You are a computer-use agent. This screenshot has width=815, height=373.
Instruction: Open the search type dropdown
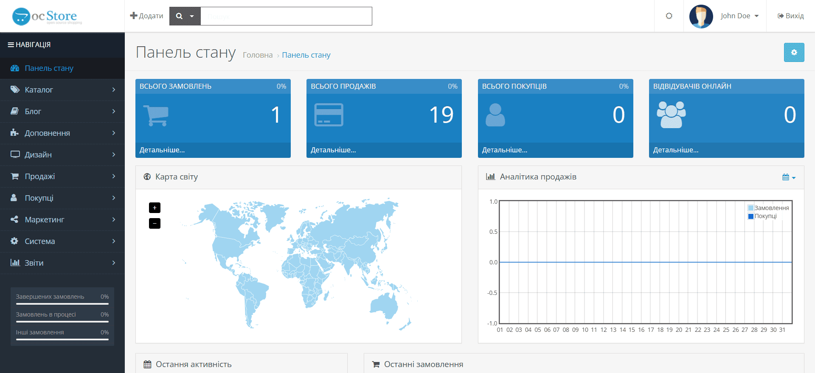click(x=185, y=16)
